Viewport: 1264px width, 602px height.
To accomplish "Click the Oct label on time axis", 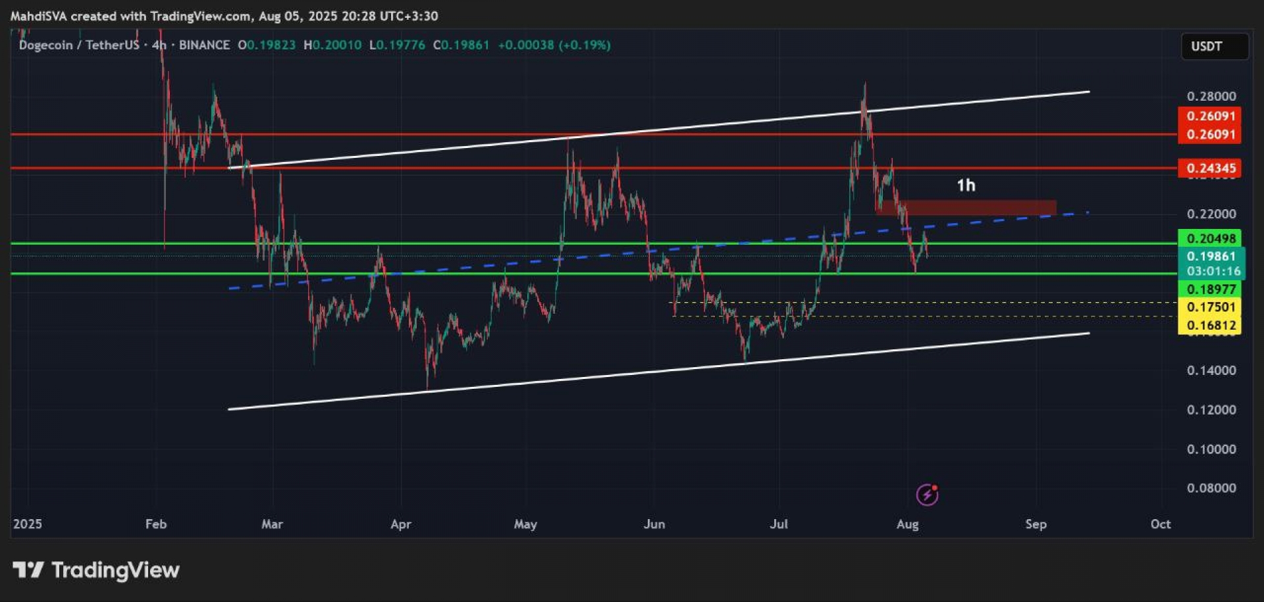I will click(1160, 524).
